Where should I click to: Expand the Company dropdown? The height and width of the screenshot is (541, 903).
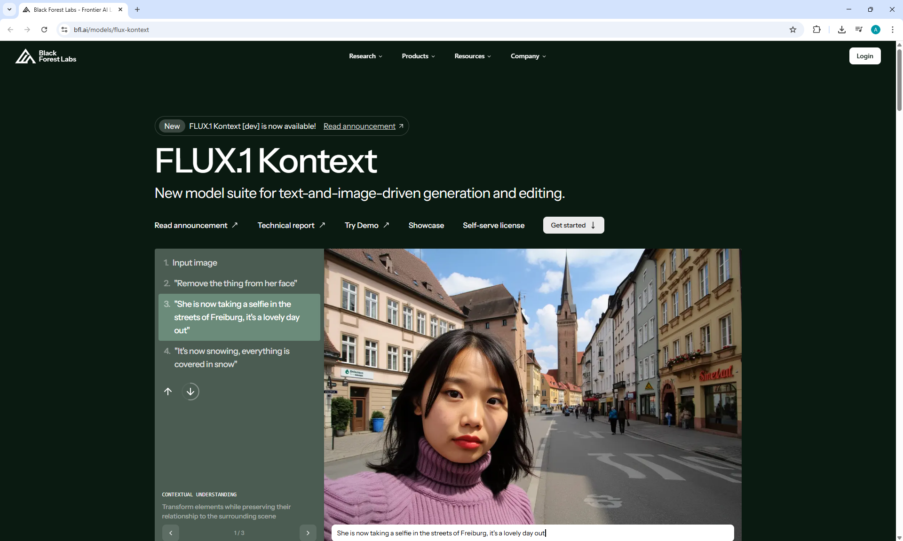pyautogui.click(x=528, y=56)
